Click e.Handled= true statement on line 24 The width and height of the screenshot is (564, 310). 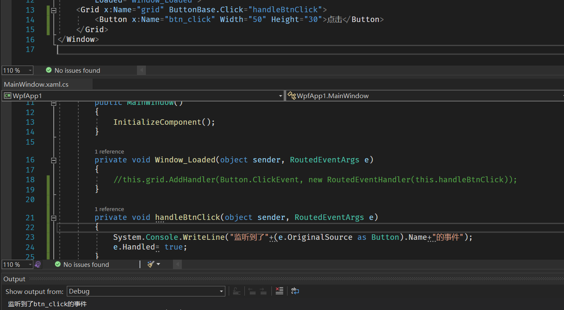(150, 247)
